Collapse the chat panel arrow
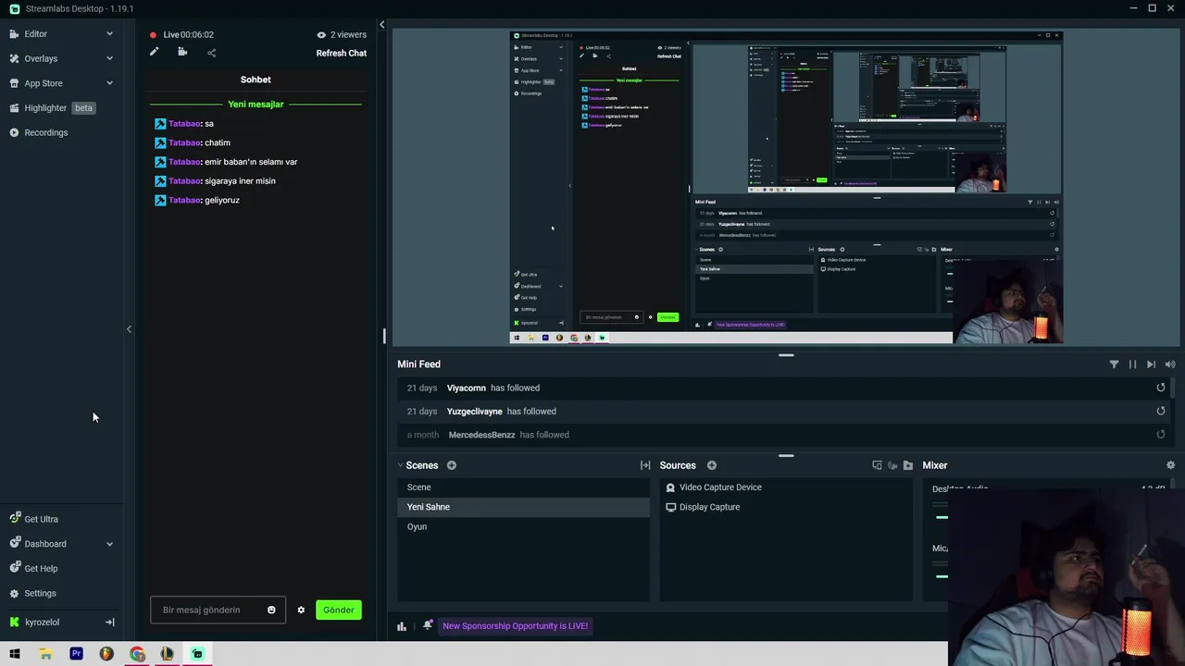The width and height of the screenshot is (1185, 666). 381,25
